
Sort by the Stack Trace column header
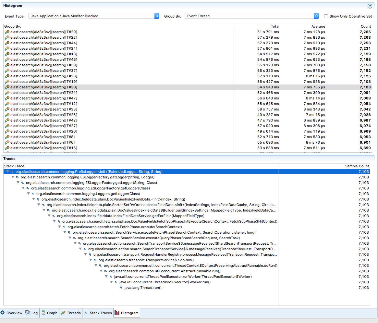pyautogui.click(x=141, y=166)
